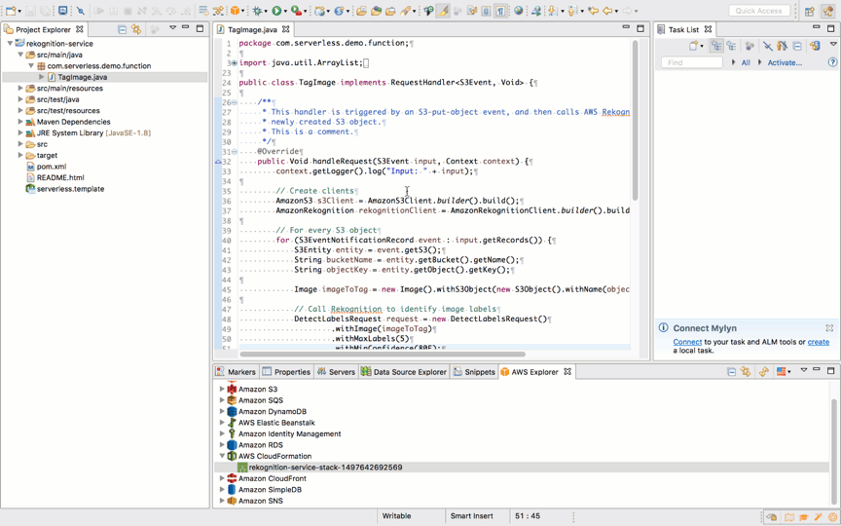Open the Java perspective icon at top right
The width and height of the screenshot is (841, 526).
click(x=827, y=11)
